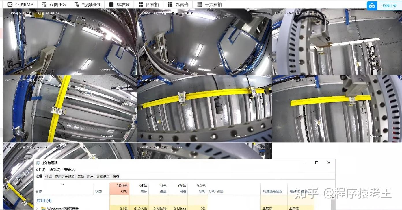This screenshot has height=210, width=402.
Task: Click the 视频MP4 record video icon
Action: pos(77,5)
